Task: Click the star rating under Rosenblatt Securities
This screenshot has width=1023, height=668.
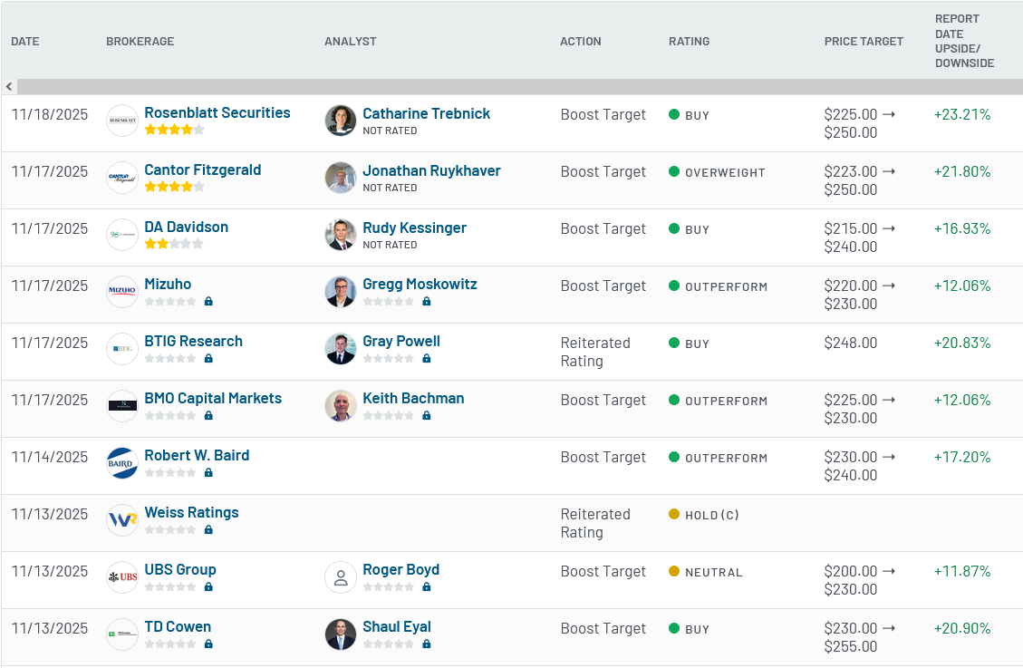Action: click(x=174, y=130)
